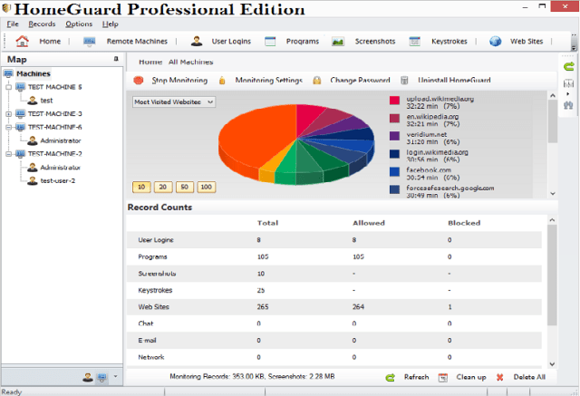
Task: Click the Monitoring Settings lock icon
Action: pos(222,81)
